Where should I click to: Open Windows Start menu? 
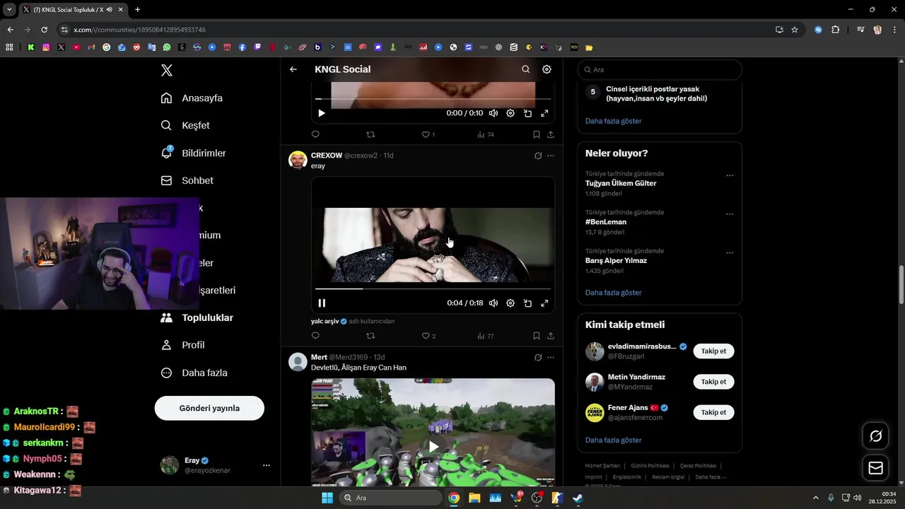pos(327,498)
